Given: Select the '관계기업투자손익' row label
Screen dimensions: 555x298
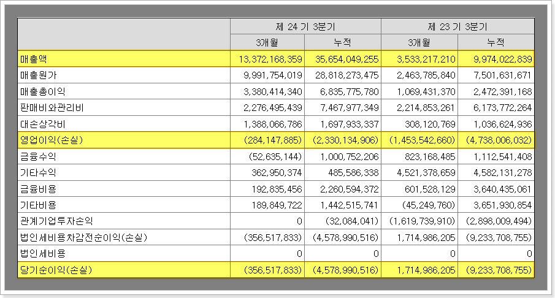Looking at the screenshot, I should [x=56, y=221].
